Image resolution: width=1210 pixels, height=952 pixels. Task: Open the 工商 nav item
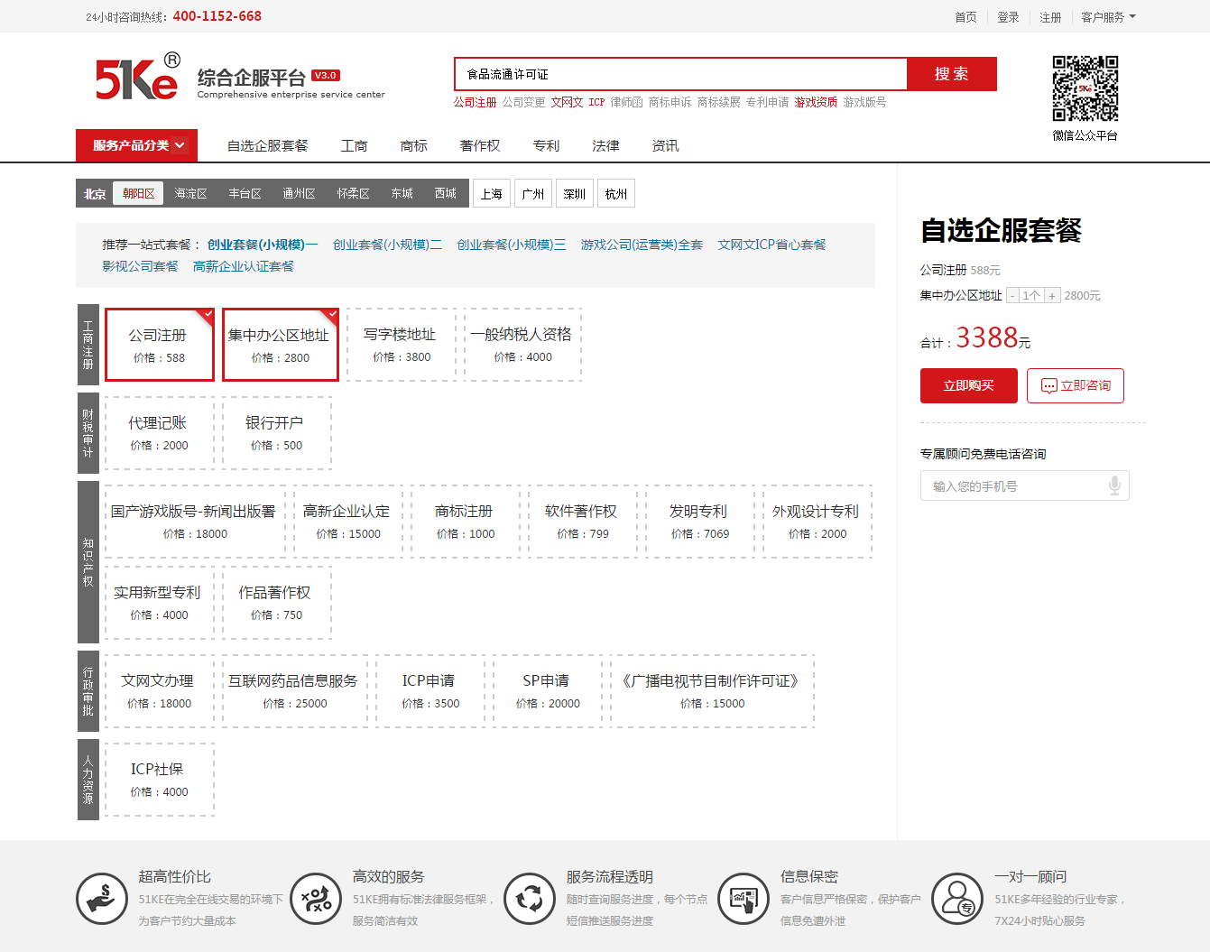[x=354, y=145]
